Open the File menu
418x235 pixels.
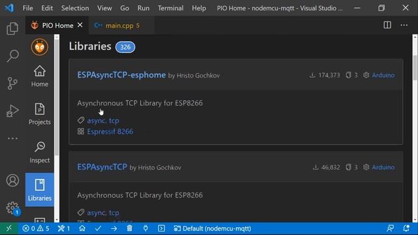click(27, 8)
